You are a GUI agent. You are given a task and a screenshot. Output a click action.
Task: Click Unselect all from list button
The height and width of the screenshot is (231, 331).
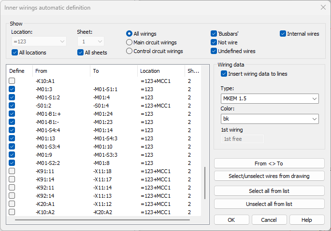tap(269, 204)
